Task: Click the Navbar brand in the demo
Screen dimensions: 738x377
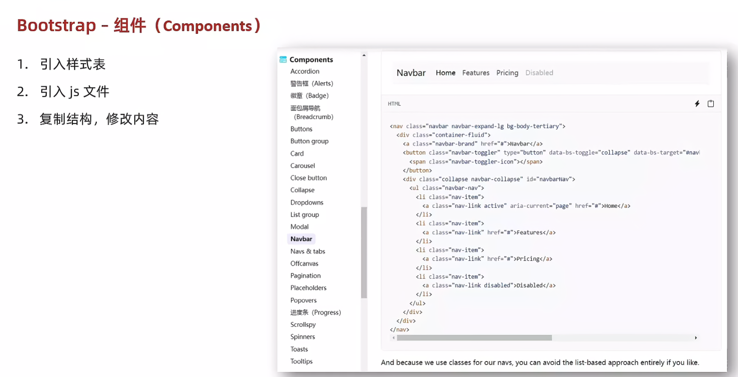Action: coord(411,73)
